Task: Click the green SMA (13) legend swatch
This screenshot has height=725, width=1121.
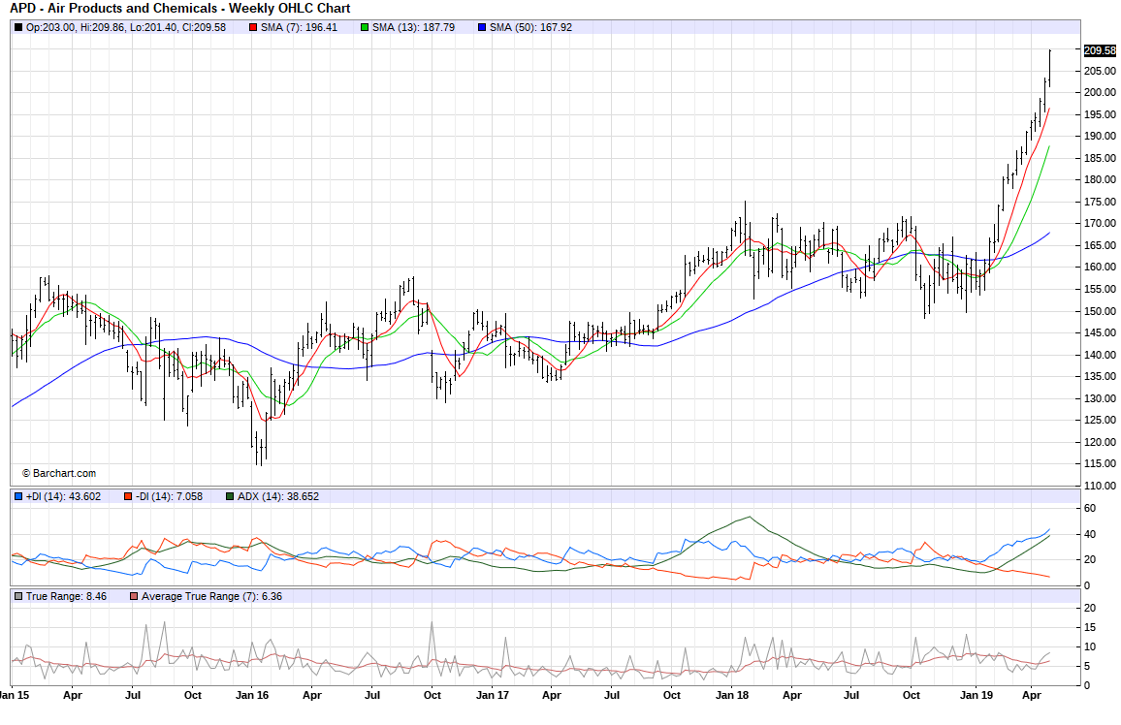Action: tap(365, 28)
